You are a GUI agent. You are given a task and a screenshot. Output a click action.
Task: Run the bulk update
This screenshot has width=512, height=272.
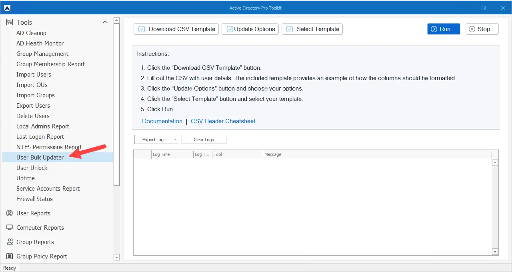tap(444, 29)
